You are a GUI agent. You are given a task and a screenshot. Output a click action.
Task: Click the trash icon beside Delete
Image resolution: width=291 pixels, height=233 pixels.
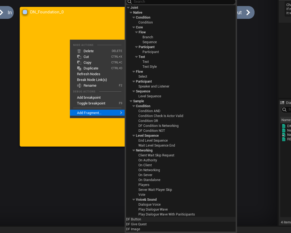[x=79, y=51]
